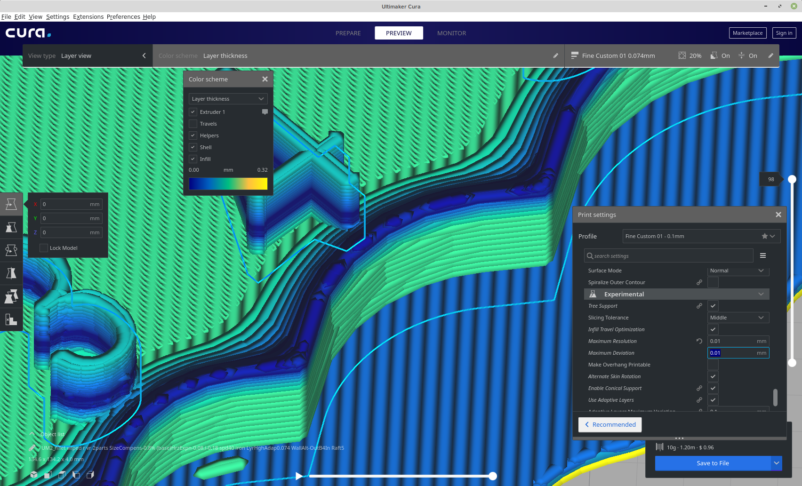
Task: Enable Spiralize Outer Contour checkbox
Action: point(713,282)
